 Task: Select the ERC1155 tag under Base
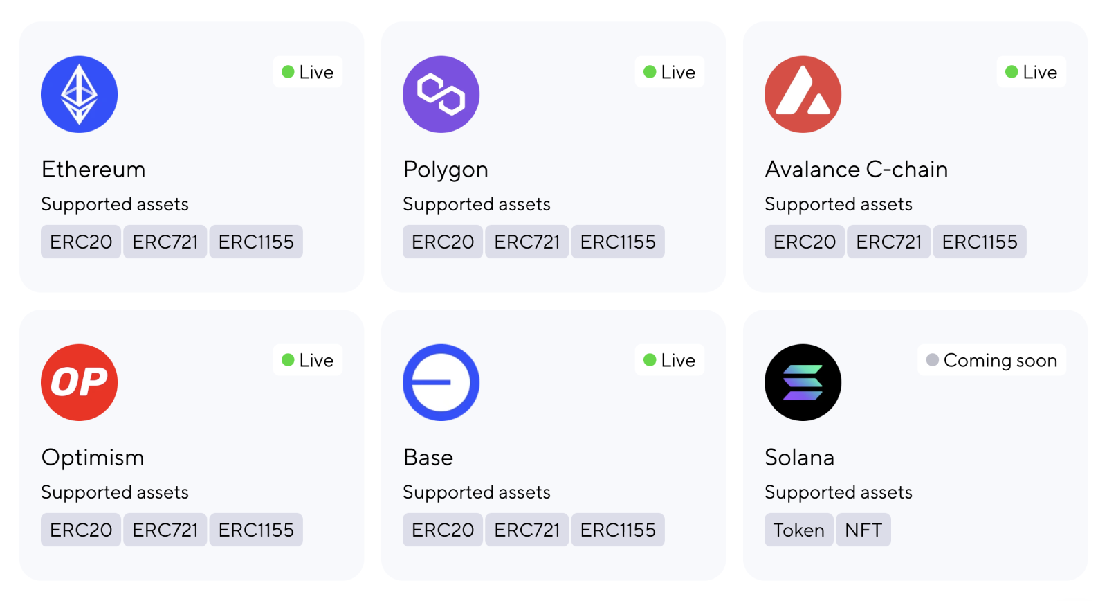tap(618, 530)
